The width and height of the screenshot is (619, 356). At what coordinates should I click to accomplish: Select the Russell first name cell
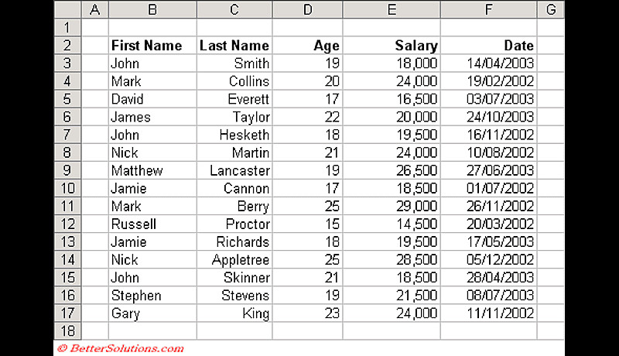[x=134, y=224]
